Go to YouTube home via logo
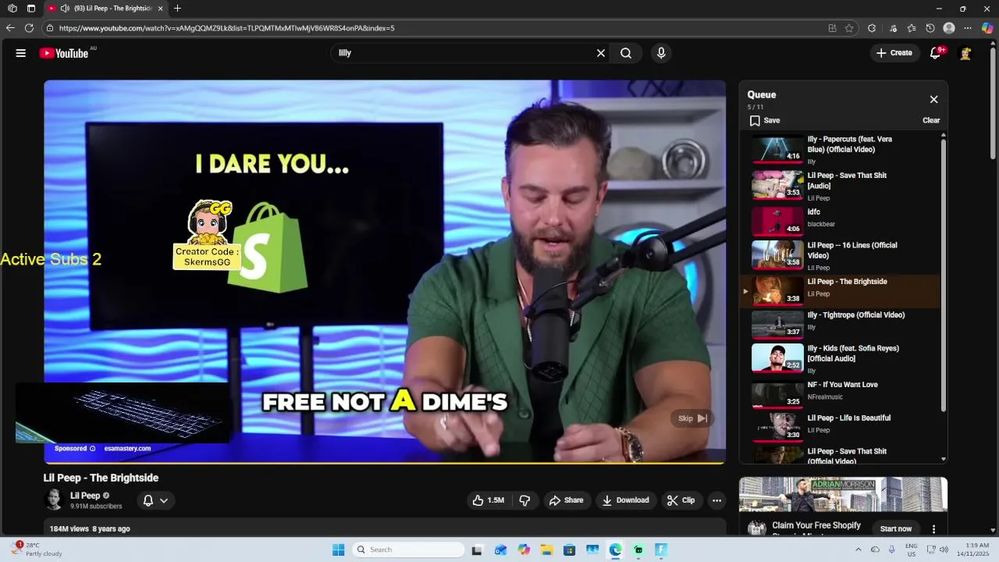This screenshot has height=562, width=999. click(64, 53)
